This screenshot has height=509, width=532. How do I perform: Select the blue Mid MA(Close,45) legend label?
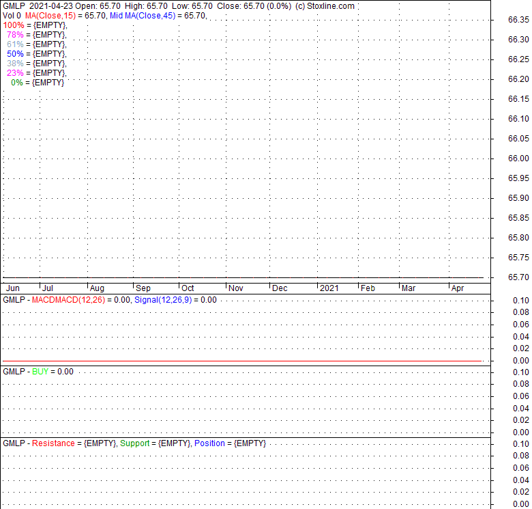click(143, 16)
